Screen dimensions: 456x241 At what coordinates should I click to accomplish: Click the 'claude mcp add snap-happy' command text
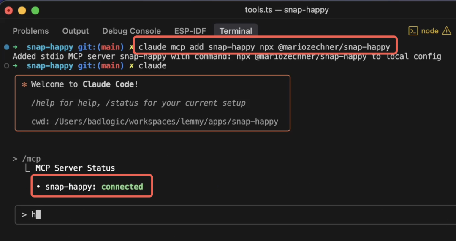click(x=264, y=47)
